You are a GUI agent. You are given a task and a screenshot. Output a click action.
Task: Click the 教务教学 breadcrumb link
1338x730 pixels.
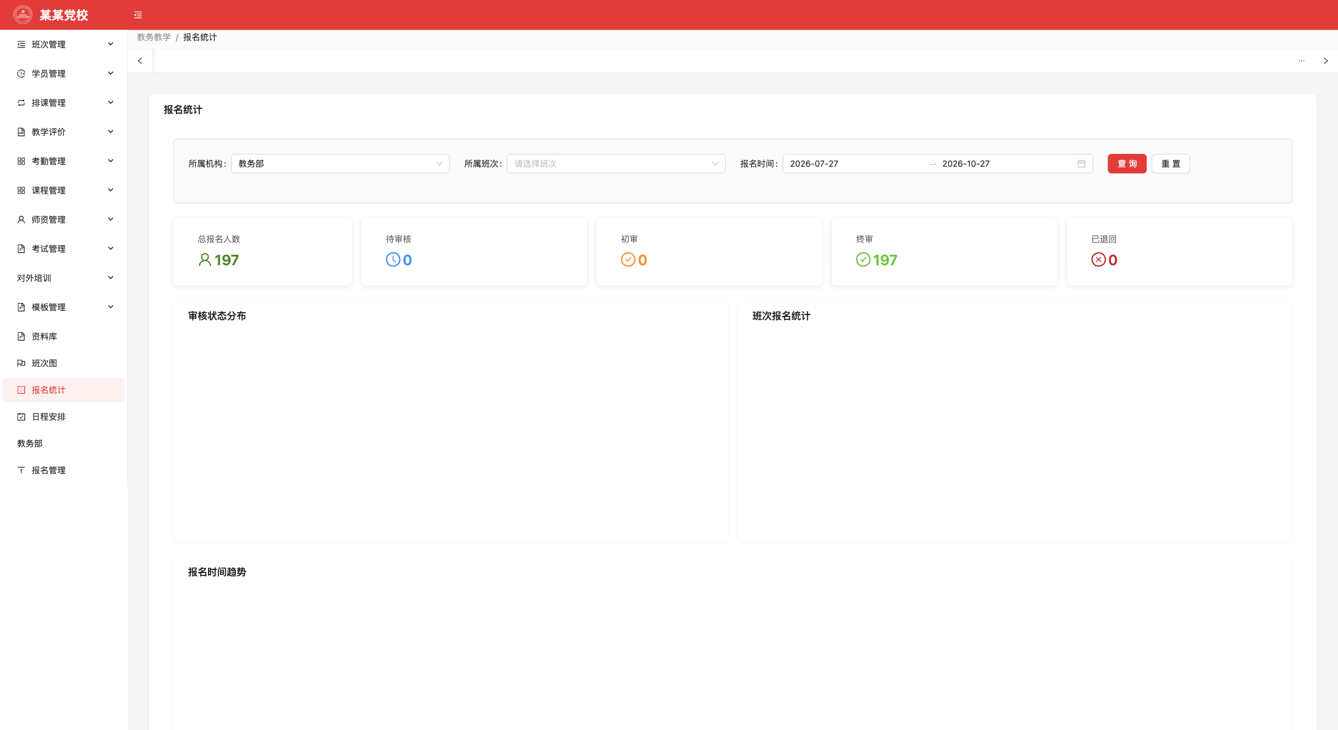click(x=154, y=37)
